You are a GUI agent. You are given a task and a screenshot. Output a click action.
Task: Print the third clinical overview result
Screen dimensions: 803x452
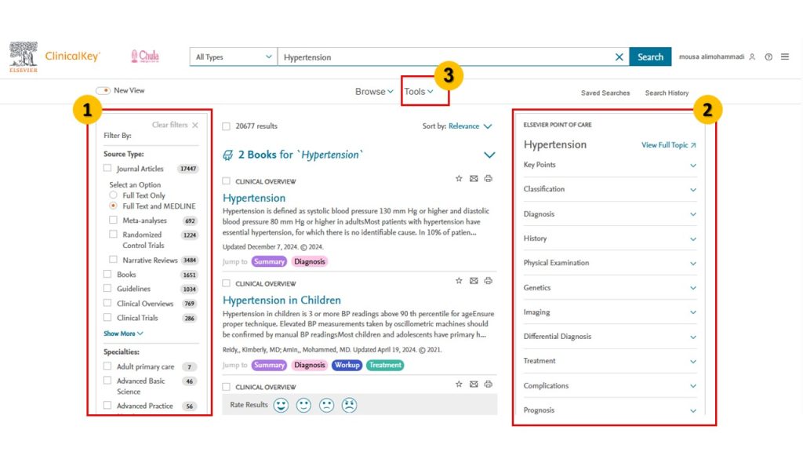point(489,384)
